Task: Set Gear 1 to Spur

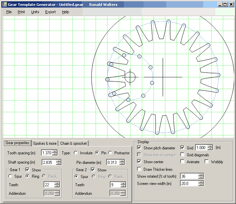Action: pos(10,176)
